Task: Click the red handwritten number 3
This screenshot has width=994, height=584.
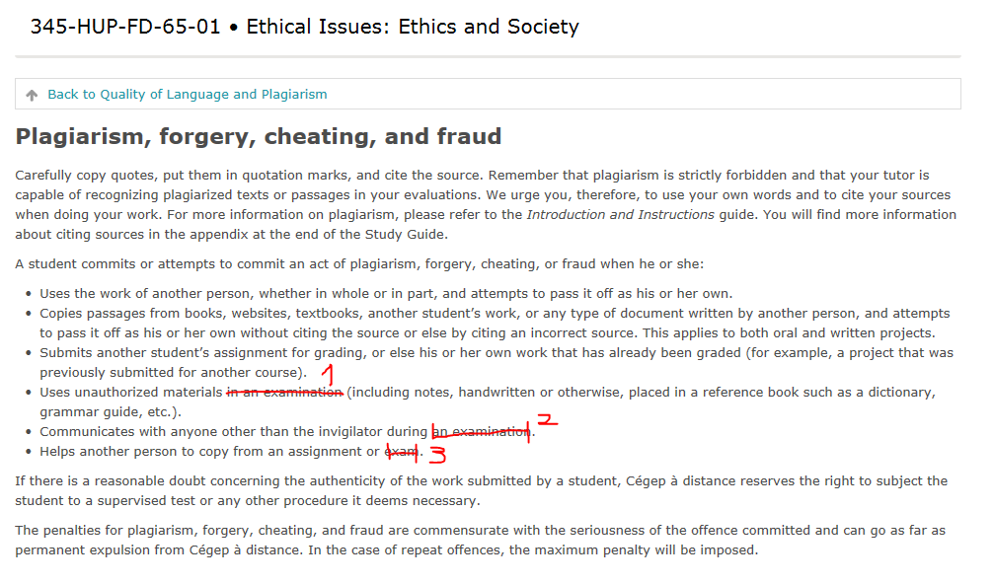Action: click(x=437, y=454)
